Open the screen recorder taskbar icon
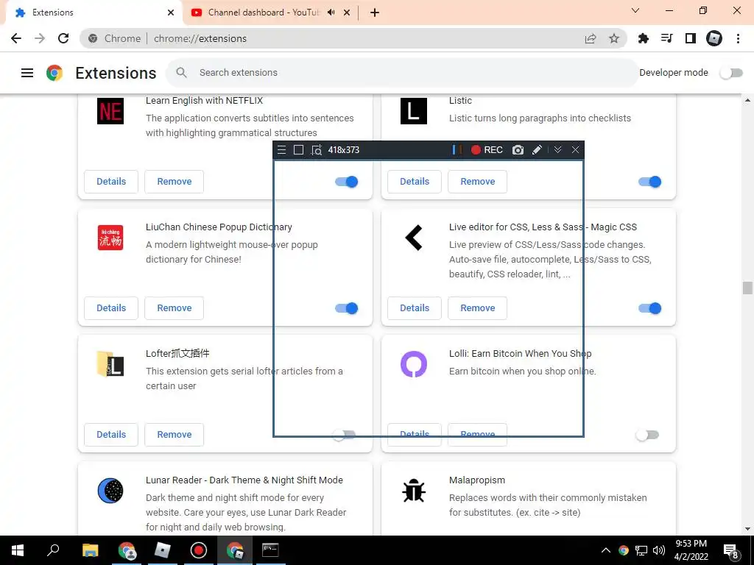This screenshot has height=565, width=754. coord(198,550)
